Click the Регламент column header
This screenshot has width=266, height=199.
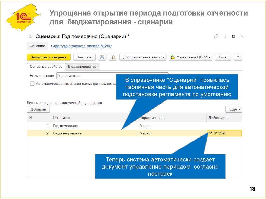94,118
